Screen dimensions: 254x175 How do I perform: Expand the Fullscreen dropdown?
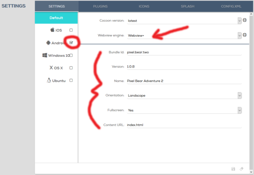(x=239, y=110)
